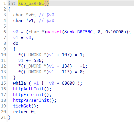134x122 pixels.
Task: Click the sub_629F8C function name
Action: point(31,3)
